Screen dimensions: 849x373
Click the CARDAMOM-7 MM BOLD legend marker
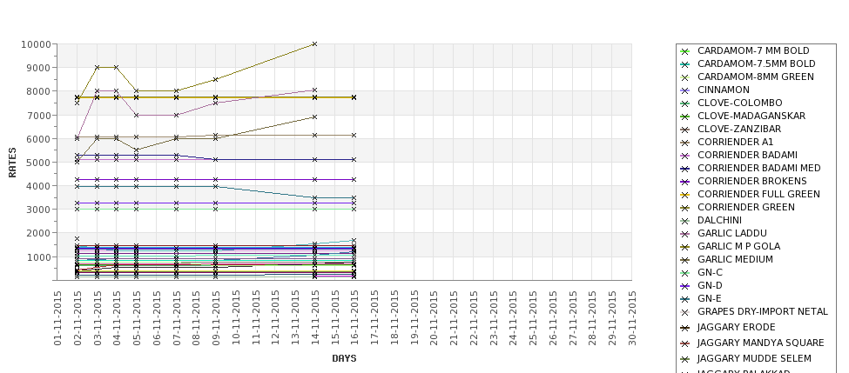684,51
